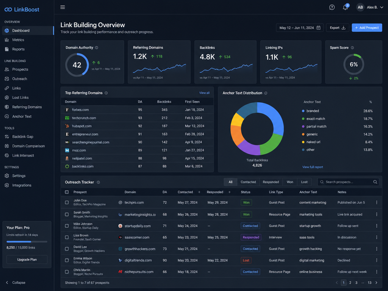
Task: Open the Alex B. account dropdown
Action: pos(370,8)
